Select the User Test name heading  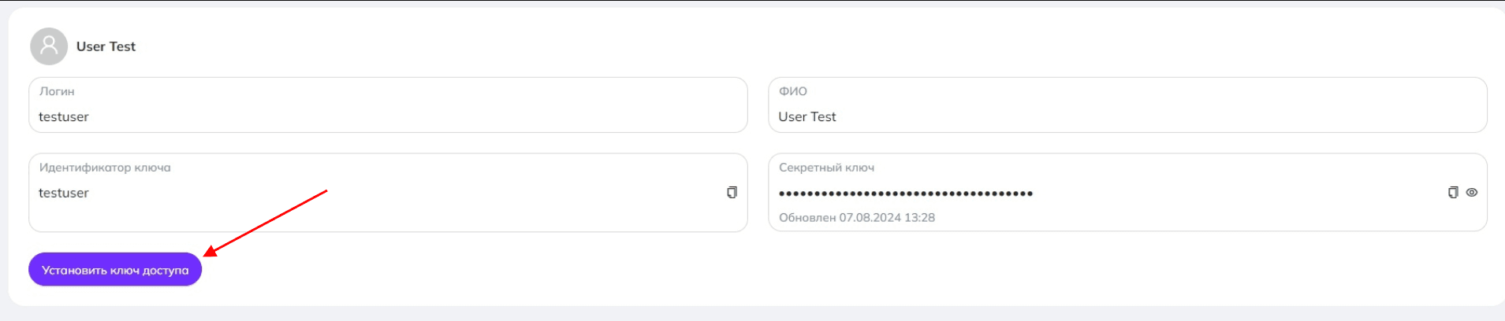(106, 46)
